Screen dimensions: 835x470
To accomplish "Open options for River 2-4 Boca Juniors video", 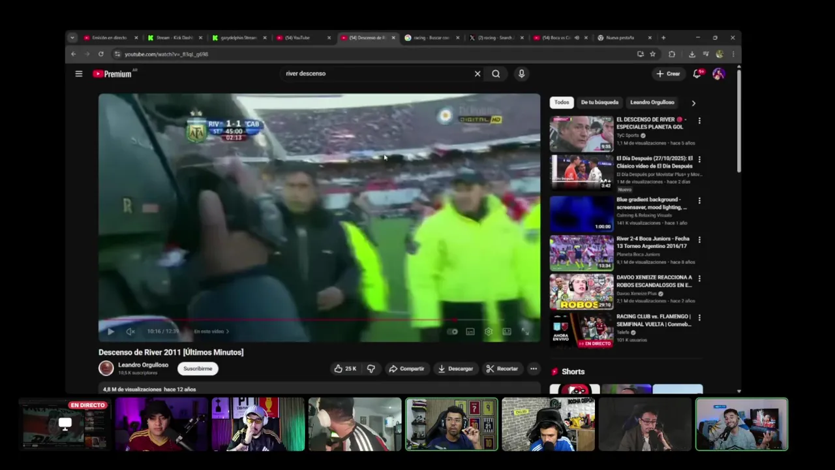I will click(x=699, y=240).
